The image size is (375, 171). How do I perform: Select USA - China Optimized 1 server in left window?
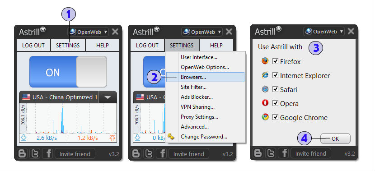59,97
